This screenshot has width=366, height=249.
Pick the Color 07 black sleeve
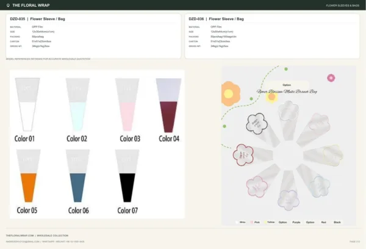(127, 176)
